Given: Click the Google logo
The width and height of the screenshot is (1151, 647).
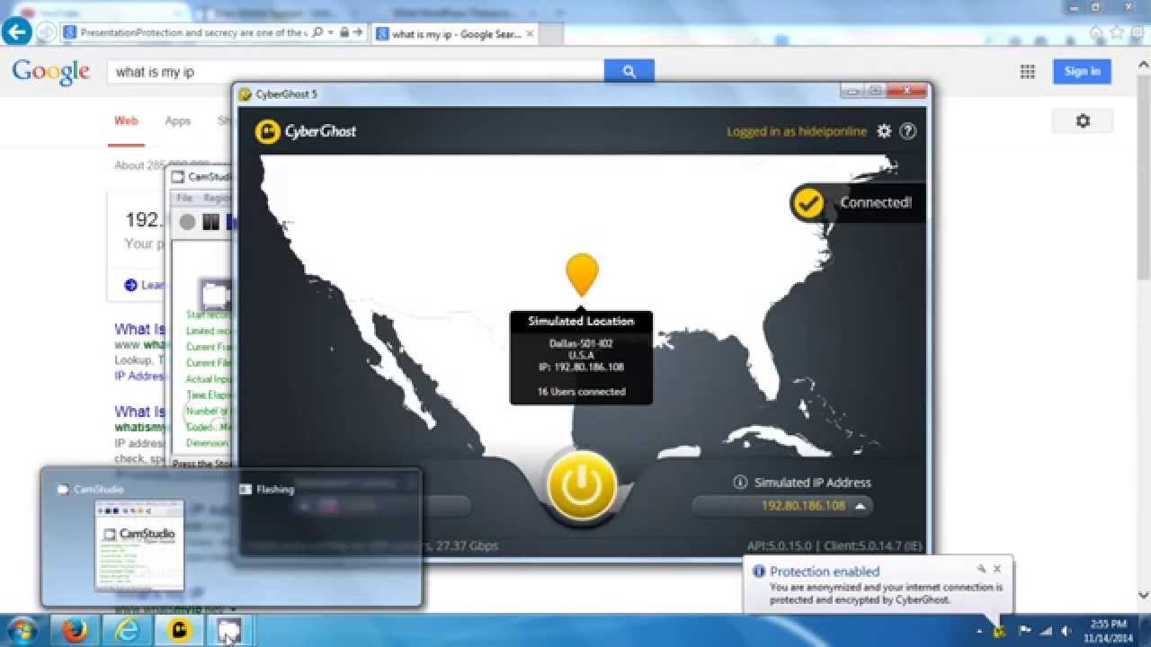Looking at the screenshot, I should (x=51, y=72).
